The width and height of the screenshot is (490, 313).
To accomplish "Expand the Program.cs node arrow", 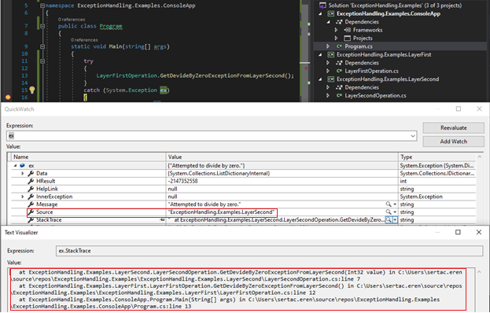I will pyautogui.click(x=328, y=46).
